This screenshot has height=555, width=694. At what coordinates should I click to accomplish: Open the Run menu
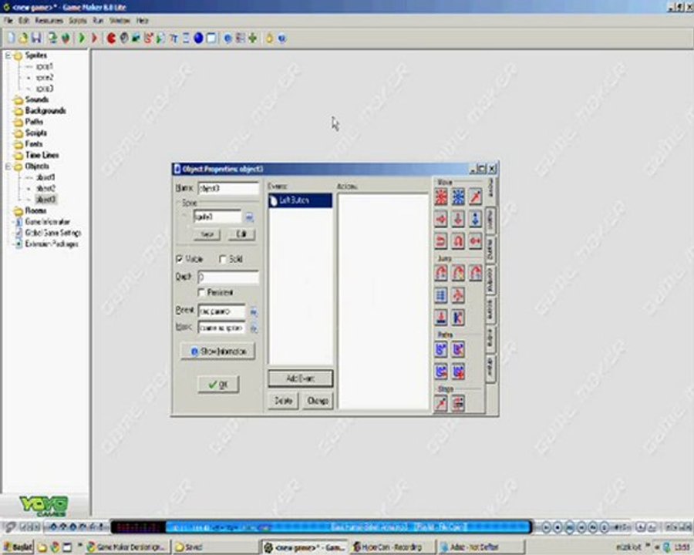(x=98, y=20)
